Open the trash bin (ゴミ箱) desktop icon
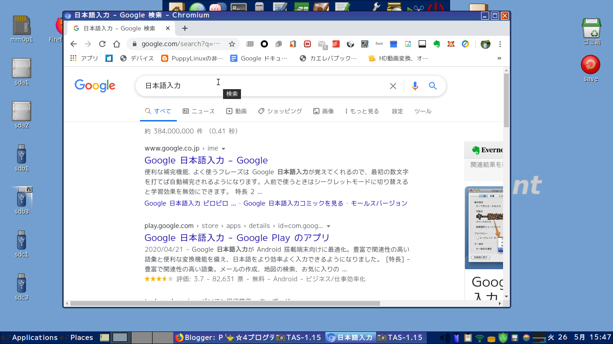Viewport: 613px width, 344px height. pyautogui.click(x=591, y=32)
